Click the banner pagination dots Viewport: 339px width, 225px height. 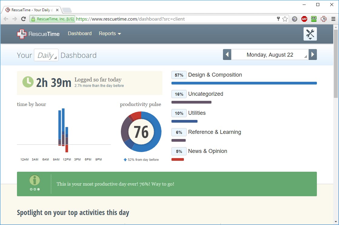(35, 189)
